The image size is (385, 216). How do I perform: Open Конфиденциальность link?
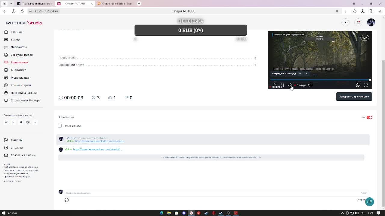click(16, 173)
